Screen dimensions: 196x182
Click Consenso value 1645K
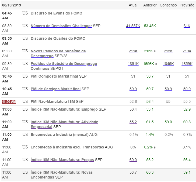(168, 64)
